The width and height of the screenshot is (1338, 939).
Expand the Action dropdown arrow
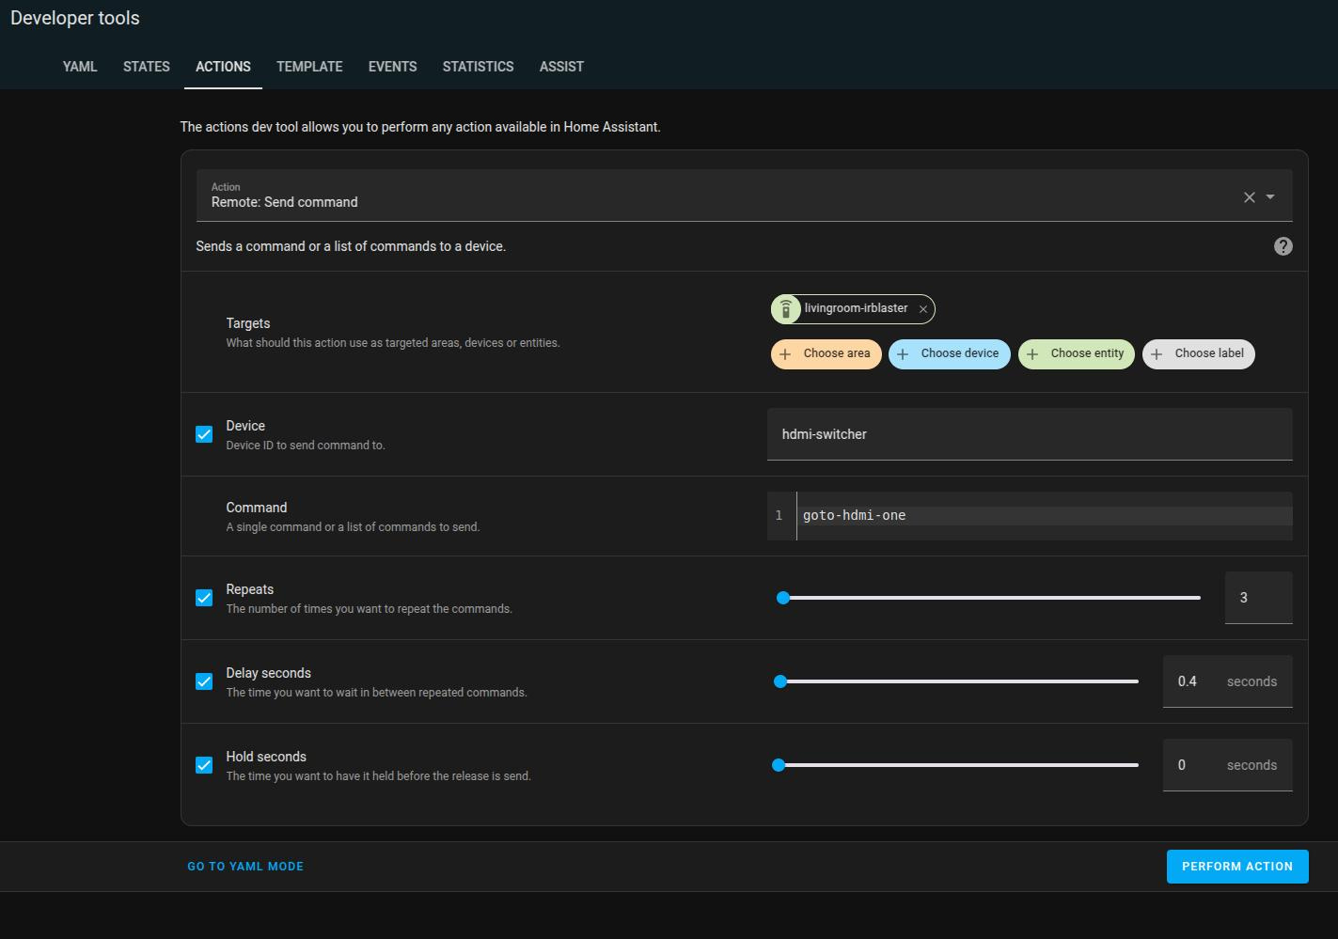[1270, 197]
